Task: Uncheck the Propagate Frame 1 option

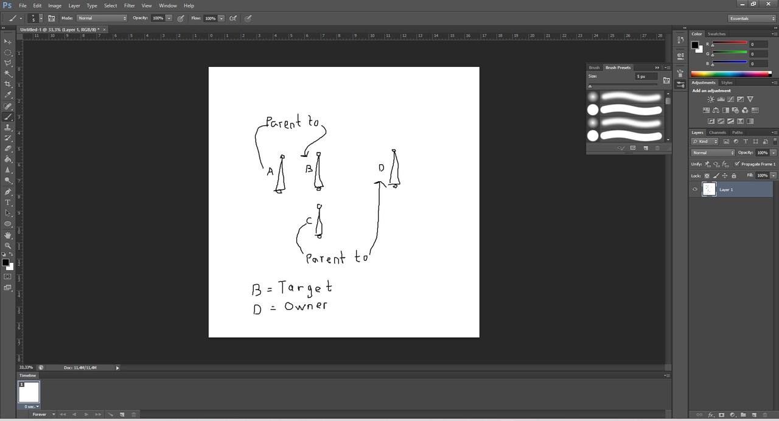Action: click(736, 163)
